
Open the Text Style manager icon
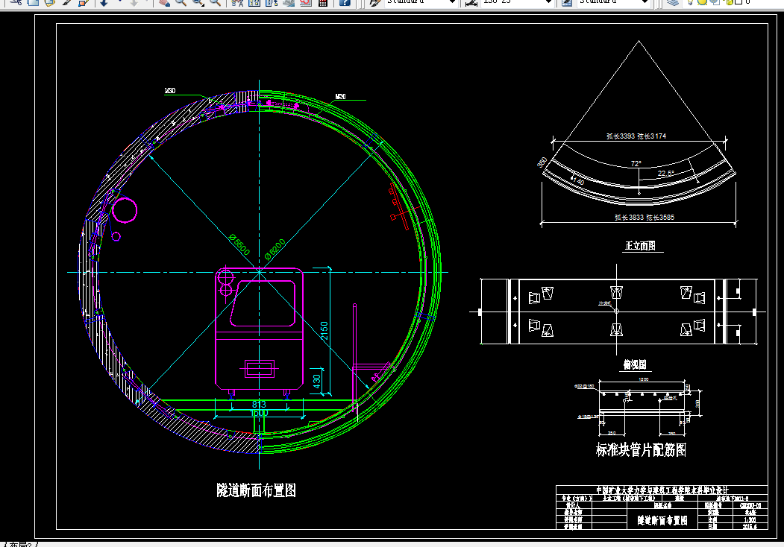click(374, 2)
